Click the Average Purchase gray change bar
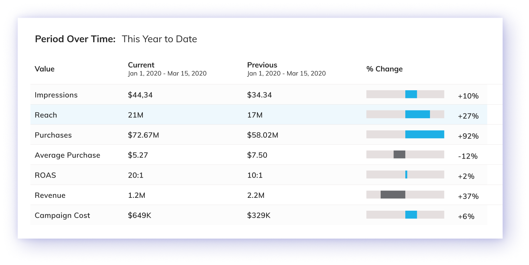Image resolution: width=529 pixels, height=265 pixels. [x=399, y=155]
